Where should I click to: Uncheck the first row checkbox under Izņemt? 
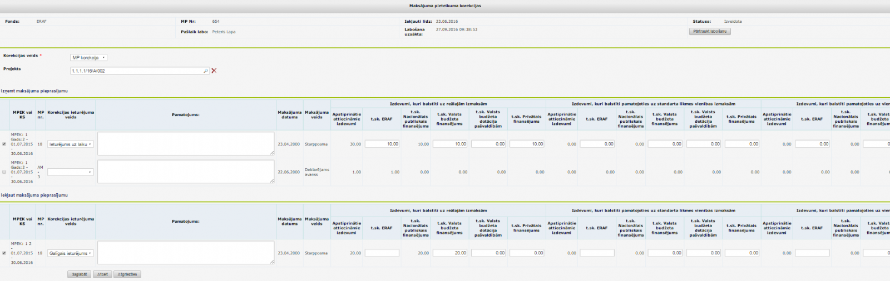point(4,144)
